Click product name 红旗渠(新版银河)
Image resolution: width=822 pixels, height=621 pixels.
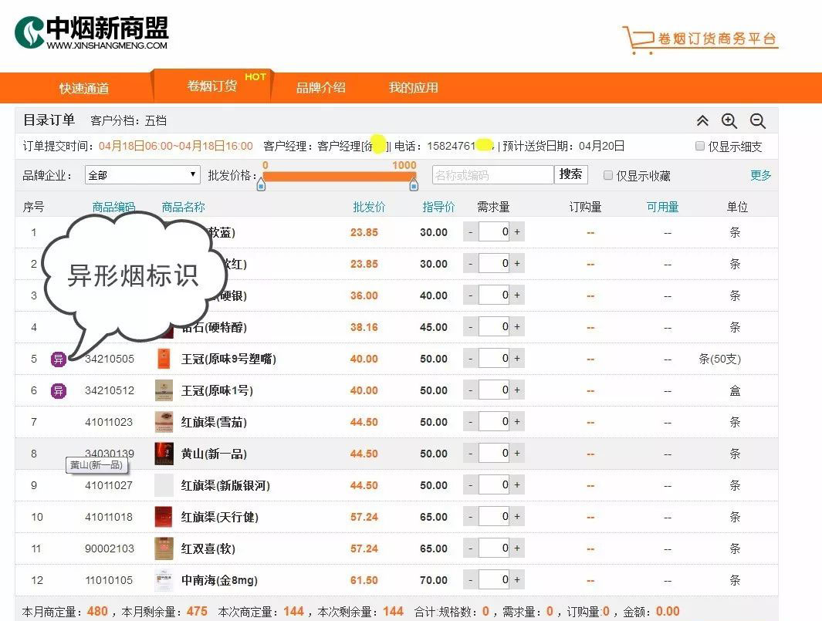click(225, 485)
